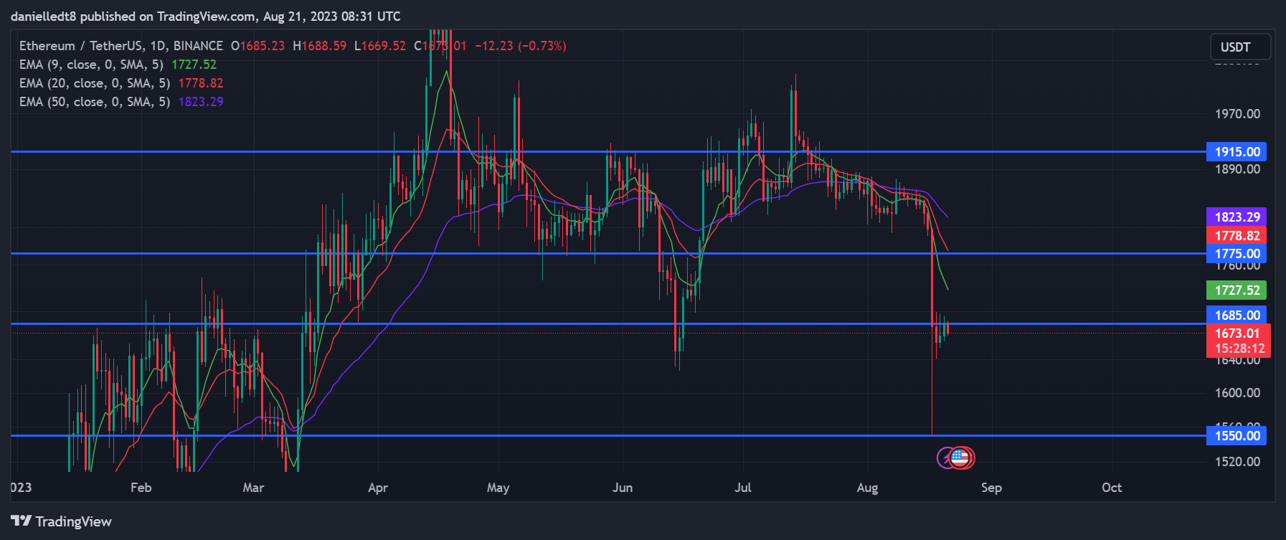Click the 1775.00 blue price label
1286x540 pixels.
[1237, 254]
